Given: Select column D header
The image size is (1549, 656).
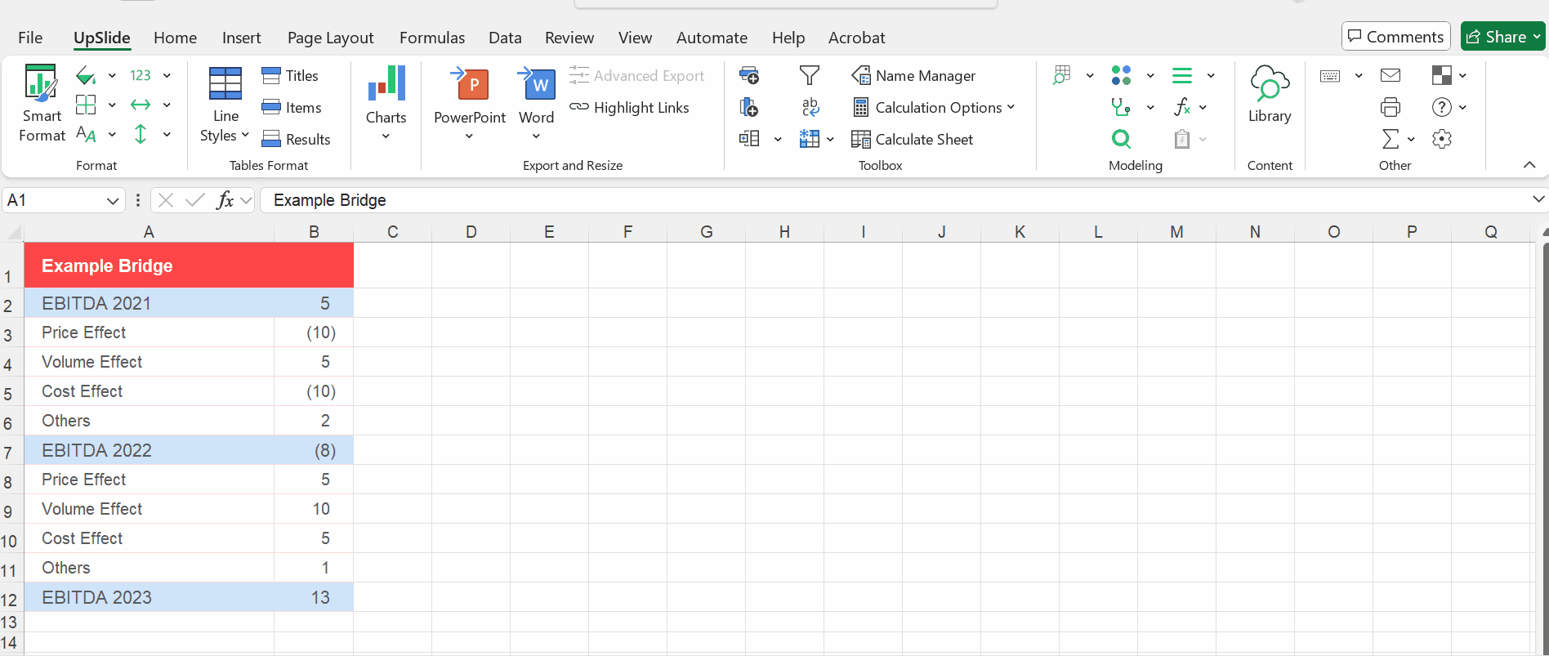Looking at the screenshot, I should click(x=471, y=232).
